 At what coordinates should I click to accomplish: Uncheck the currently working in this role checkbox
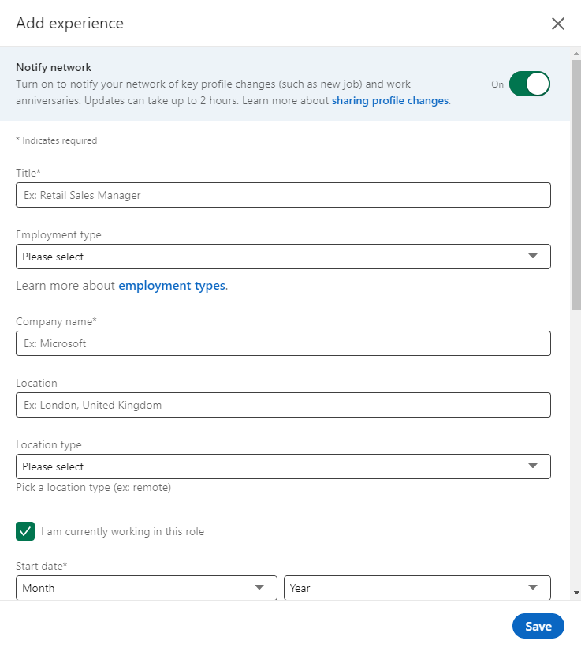[x=25, y=531]
